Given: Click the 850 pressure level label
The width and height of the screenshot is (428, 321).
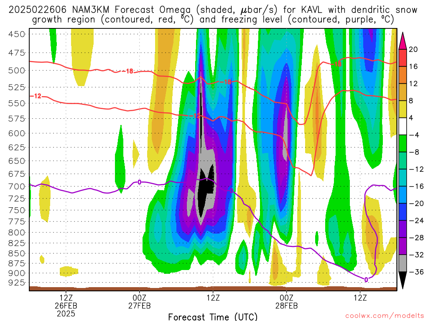Looking at the screenshot, I should click(x=17, y=254).
